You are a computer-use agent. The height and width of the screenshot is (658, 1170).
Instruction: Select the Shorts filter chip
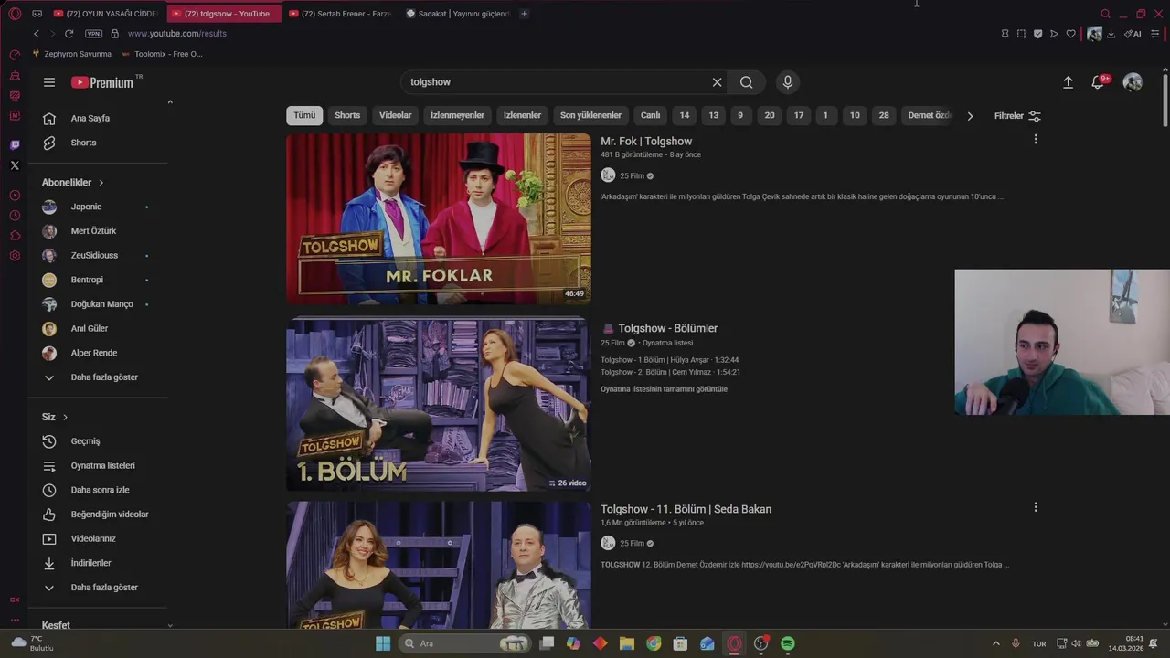(347, 115)
